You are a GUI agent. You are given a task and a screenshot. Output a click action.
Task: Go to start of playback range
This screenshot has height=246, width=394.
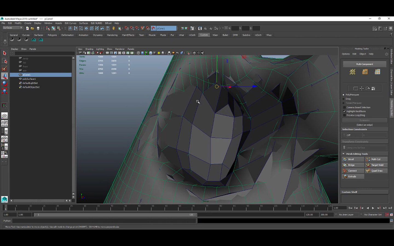pos(350,208)
